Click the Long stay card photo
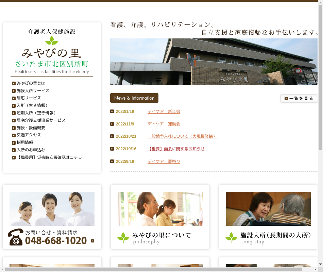Screen dimensions: 323x272 [x=268, y=209]
